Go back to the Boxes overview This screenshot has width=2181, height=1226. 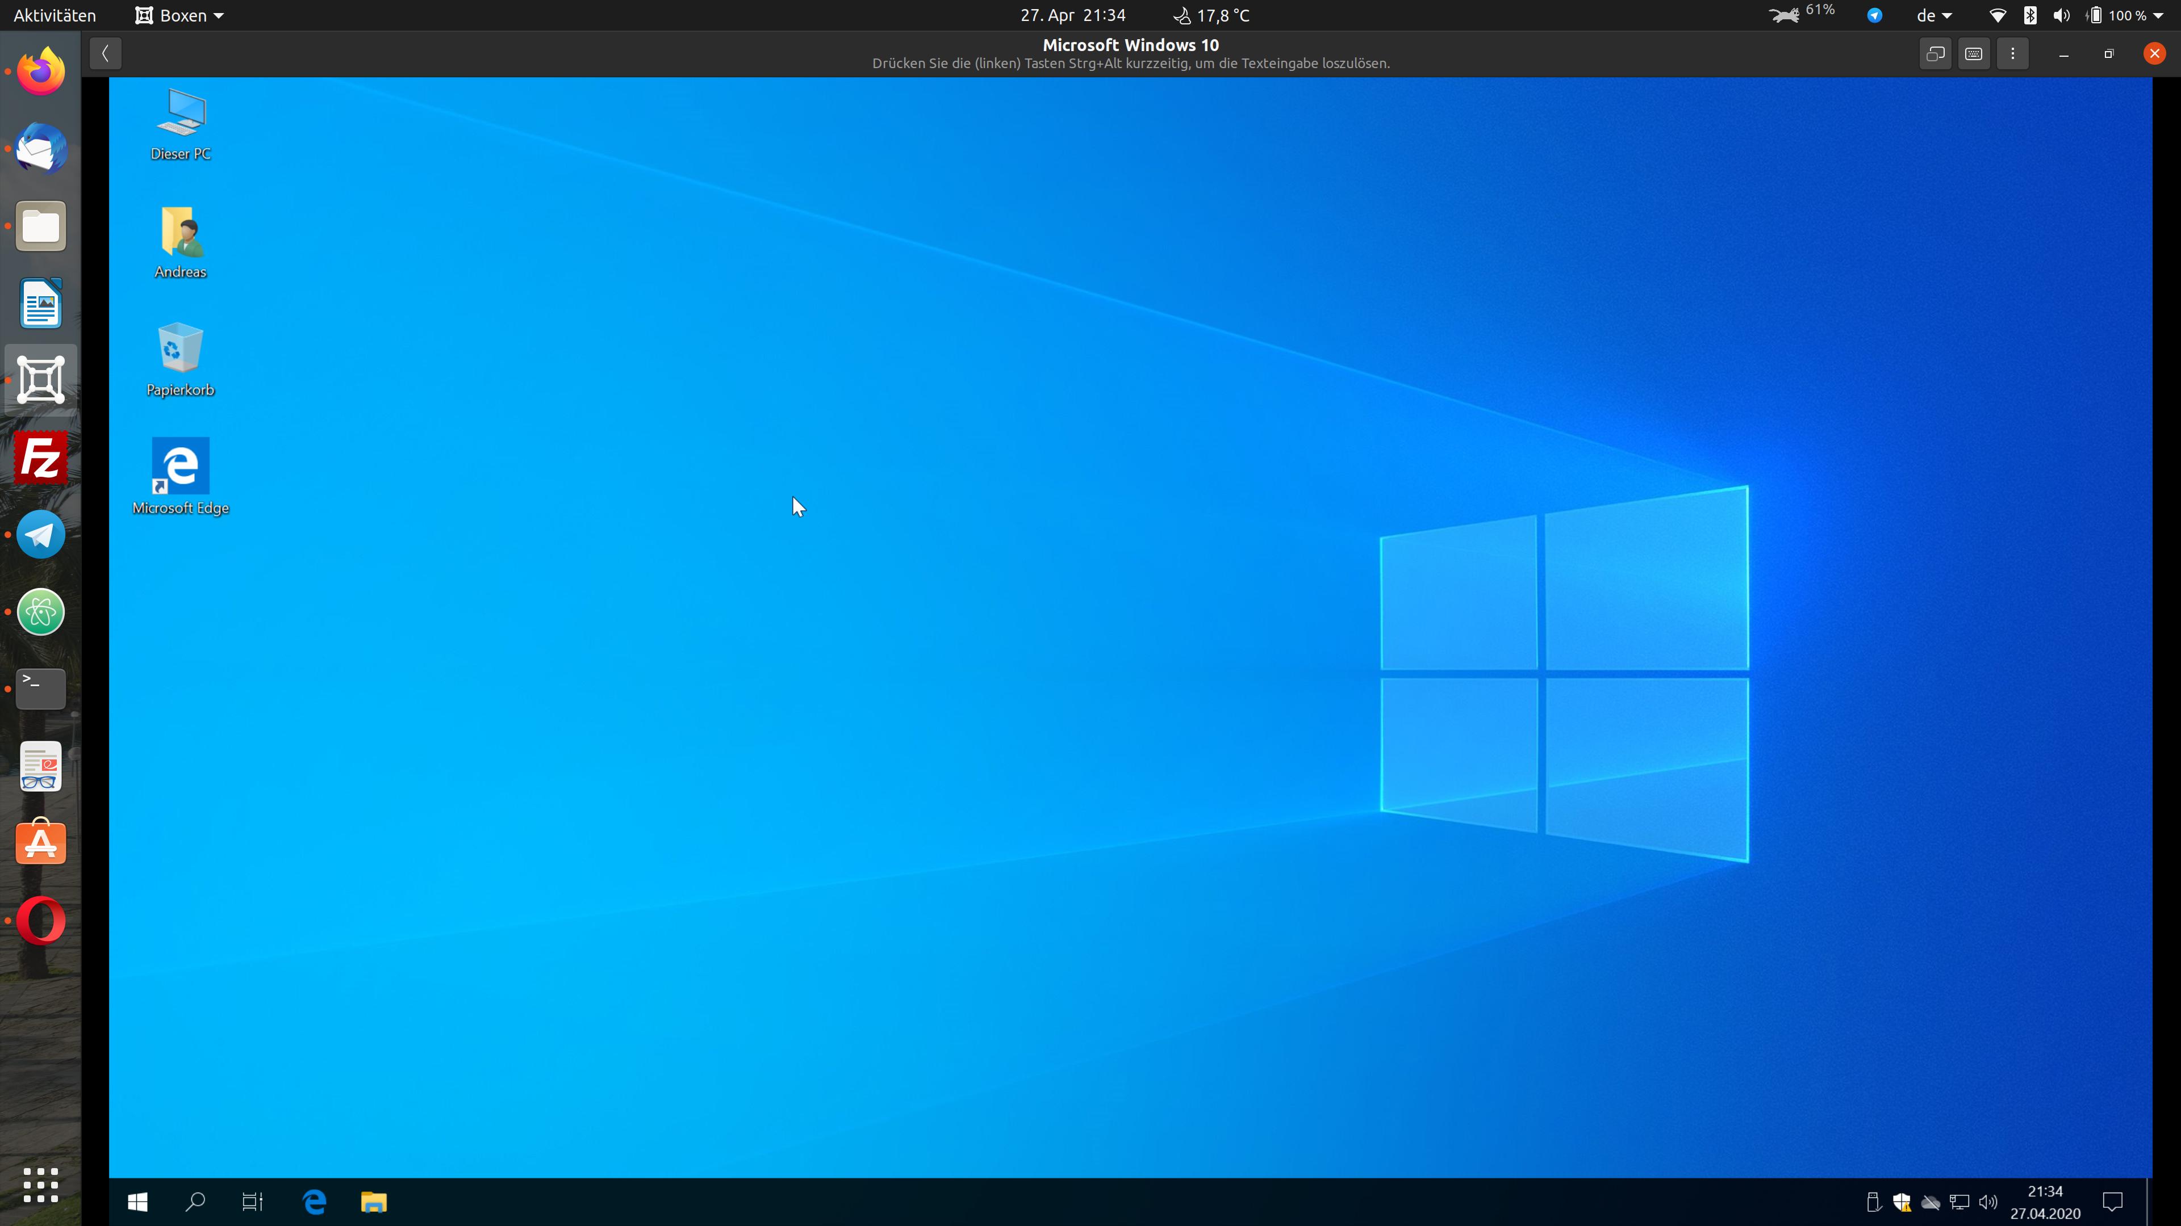tap(106, 53)
